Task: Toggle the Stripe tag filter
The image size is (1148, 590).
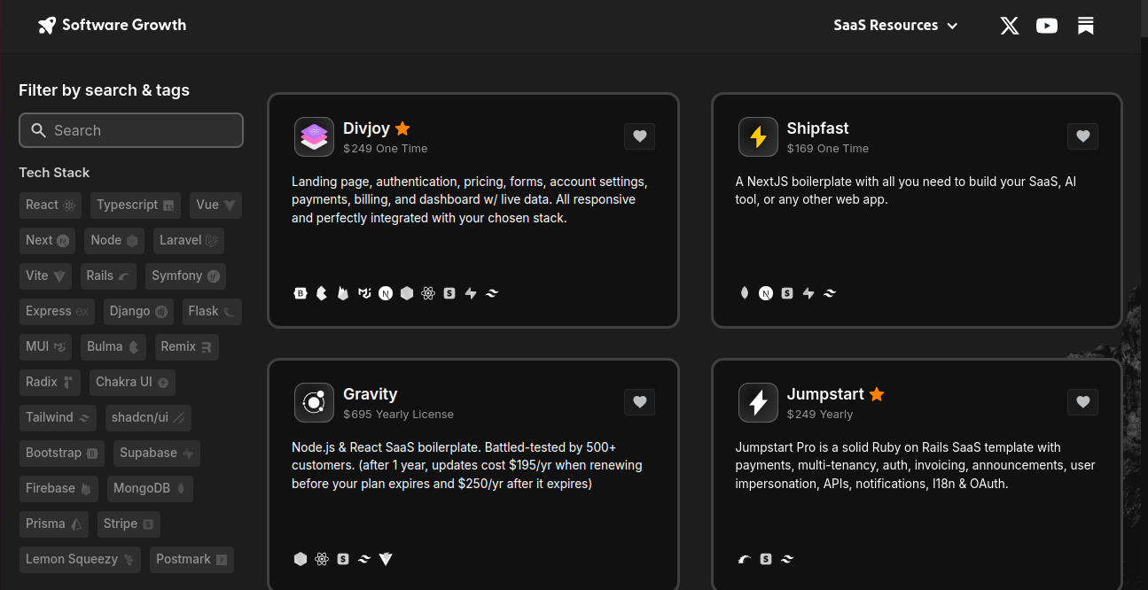Action: tap(129, 524)
